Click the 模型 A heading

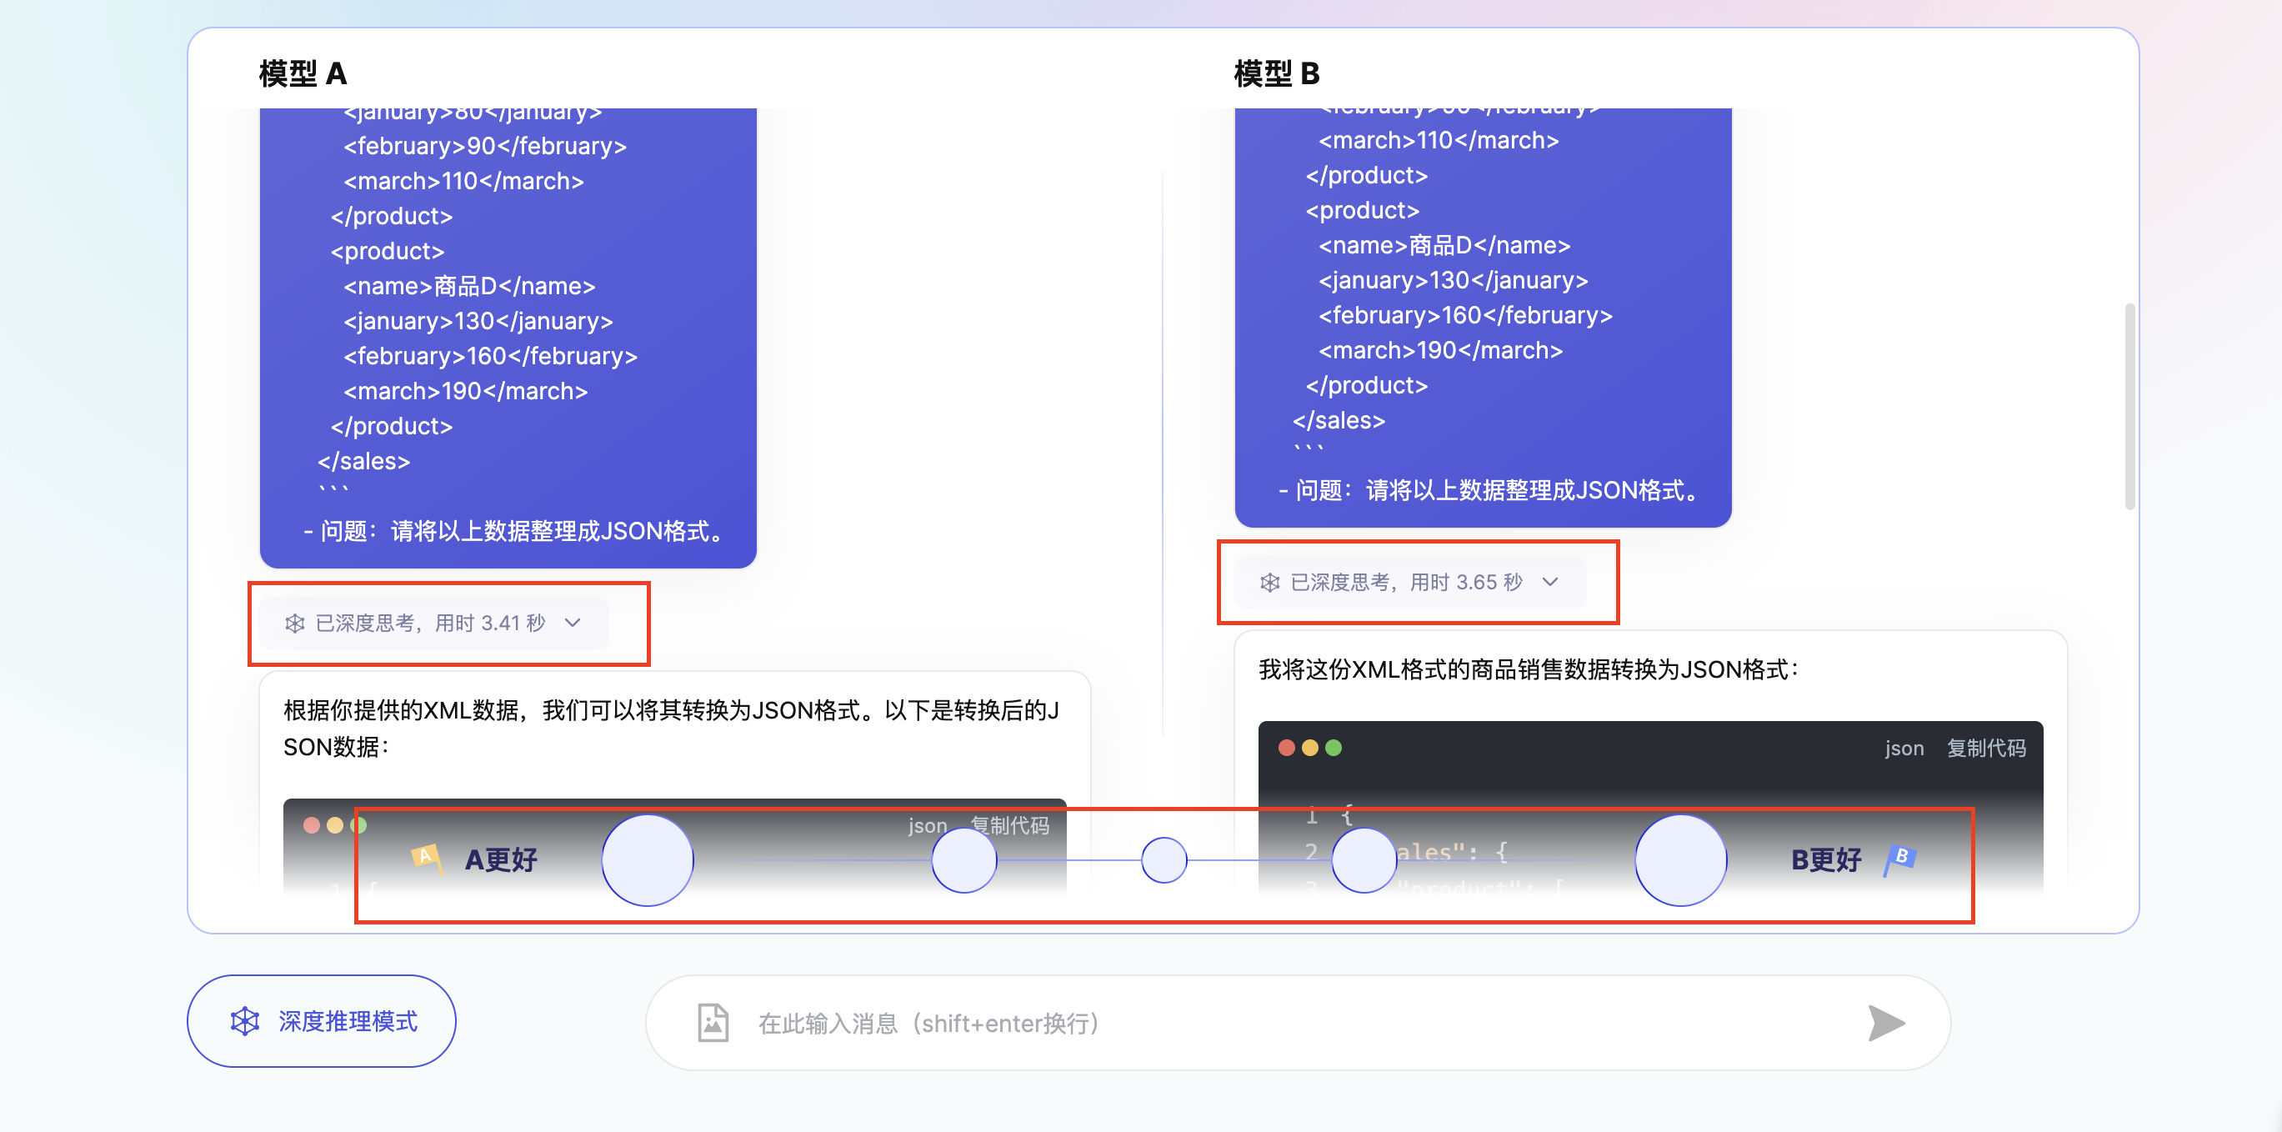click(x=302, y=73)
